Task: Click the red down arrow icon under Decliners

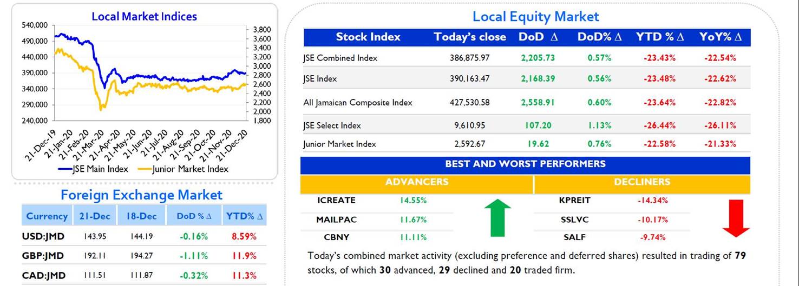Action: (x=736, y=218)
